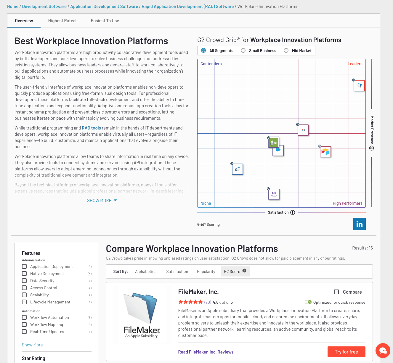This screenshot has width=393, height=363.
Task: Click the Satisfaction axis info icon
Action: click(293, 212)
